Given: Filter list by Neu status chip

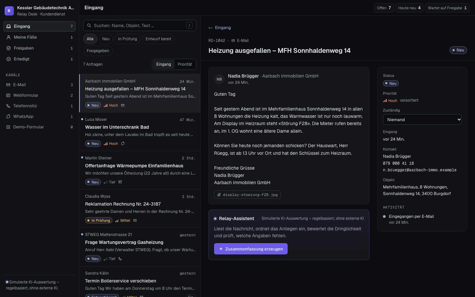Looking at the screenshot, I should coord(106,39).
